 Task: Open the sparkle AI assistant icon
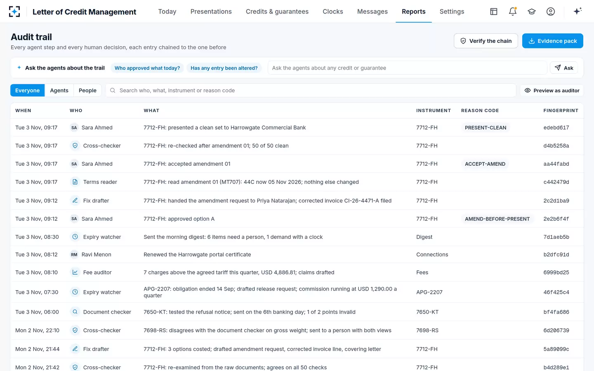point(577,11)
